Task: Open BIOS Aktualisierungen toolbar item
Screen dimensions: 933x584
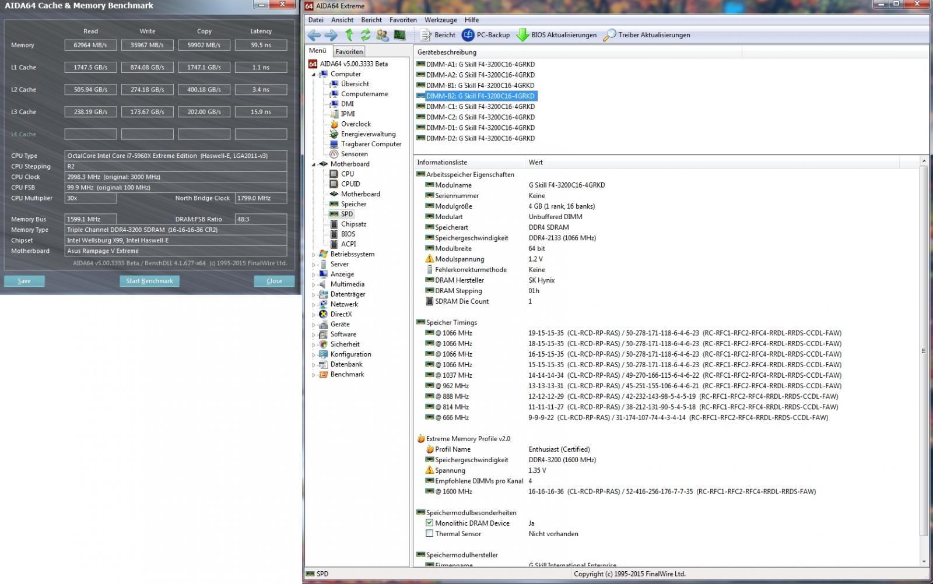Action: point(556,35)
